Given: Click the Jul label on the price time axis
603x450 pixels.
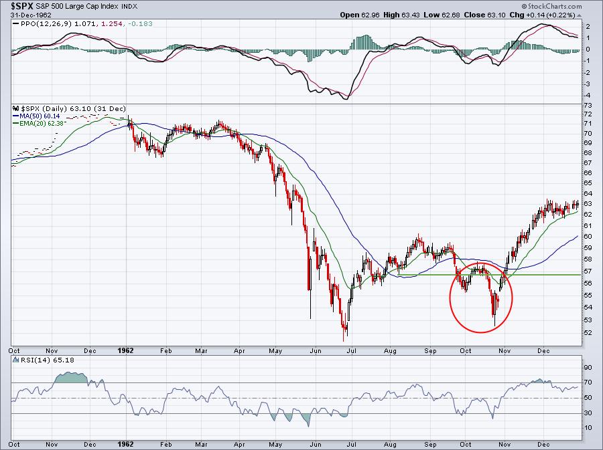Looking at the screenshot, I should (x=352, y=350).
